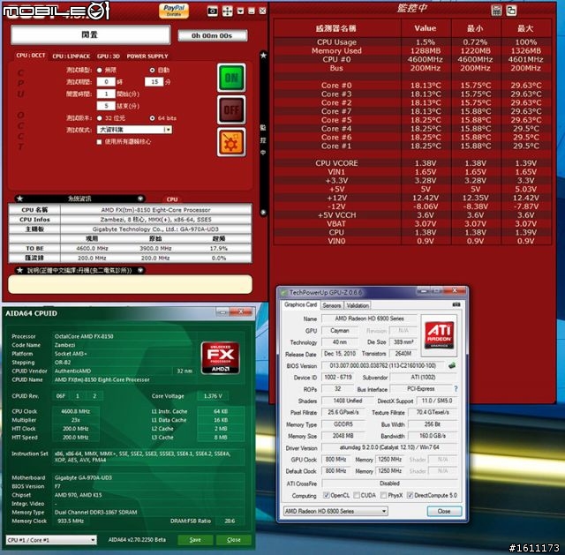Viewport: 565px width, 555px height.
Task: Click the CPU Usage row in monitoring table
Action: 412,42
